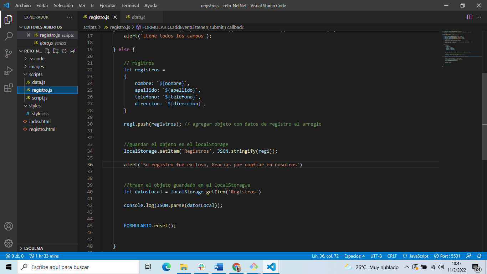Open style.css in the file tree
This screenshot has width=487, height=274.
[47, 113]
